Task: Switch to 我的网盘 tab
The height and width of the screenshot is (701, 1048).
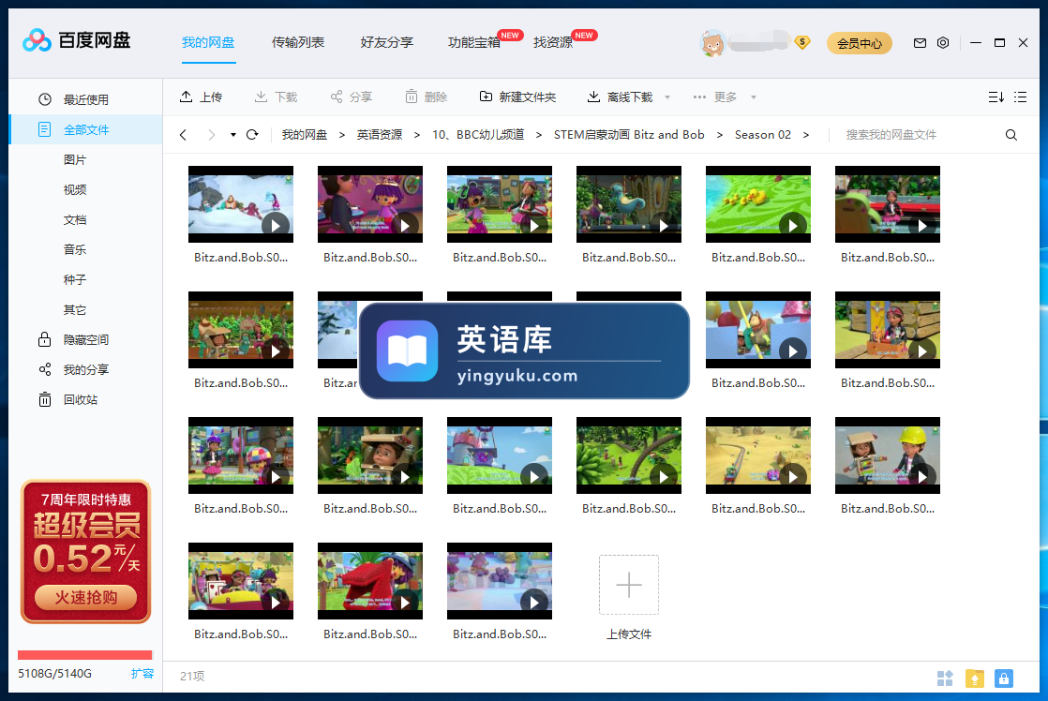Action: [208, 42]
